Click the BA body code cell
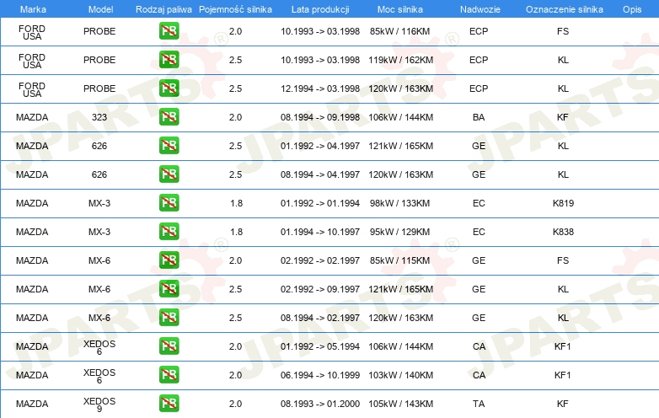659x418 pixels. pyautogui.click(x=479, y=117)
